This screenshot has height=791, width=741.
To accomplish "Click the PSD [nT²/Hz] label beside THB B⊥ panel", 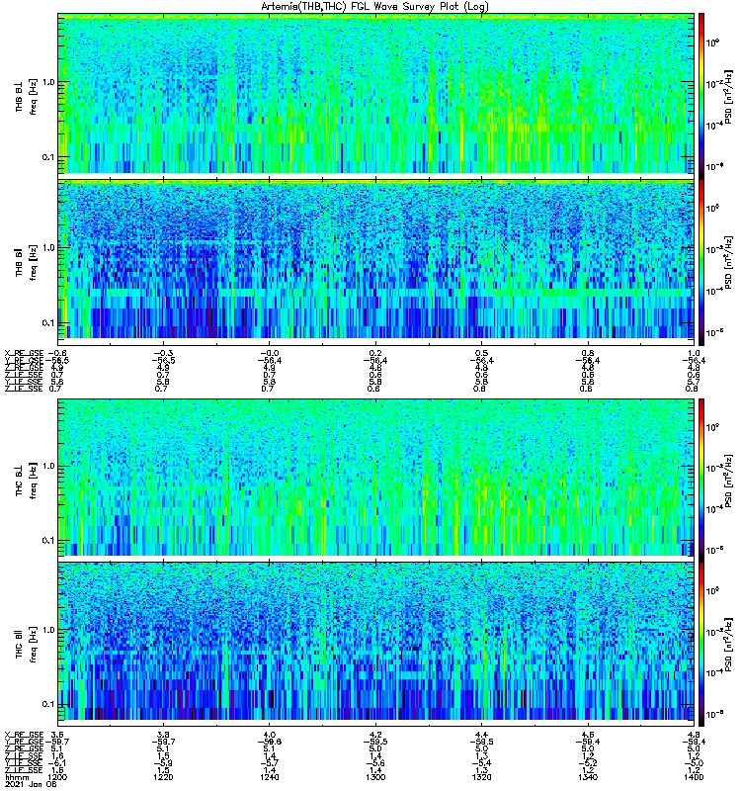I will pos(729,97).
